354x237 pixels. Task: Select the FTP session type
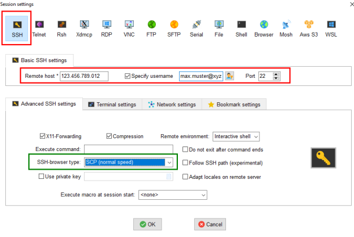pyautogui.click(x=151, y=28)
